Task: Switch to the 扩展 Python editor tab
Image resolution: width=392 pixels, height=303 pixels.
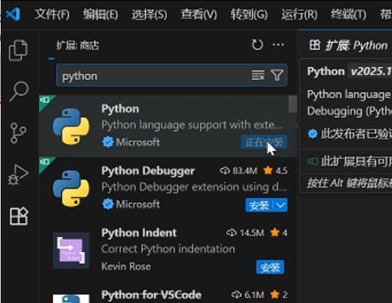Action: click(349, 46)
